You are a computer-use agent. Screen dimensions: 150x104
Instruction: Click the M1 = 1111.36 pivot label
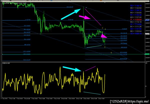[136, 26]
